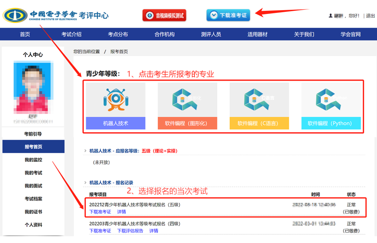Go to 首页 in navigation bar

pyautogui.click(x=25, y=34)
